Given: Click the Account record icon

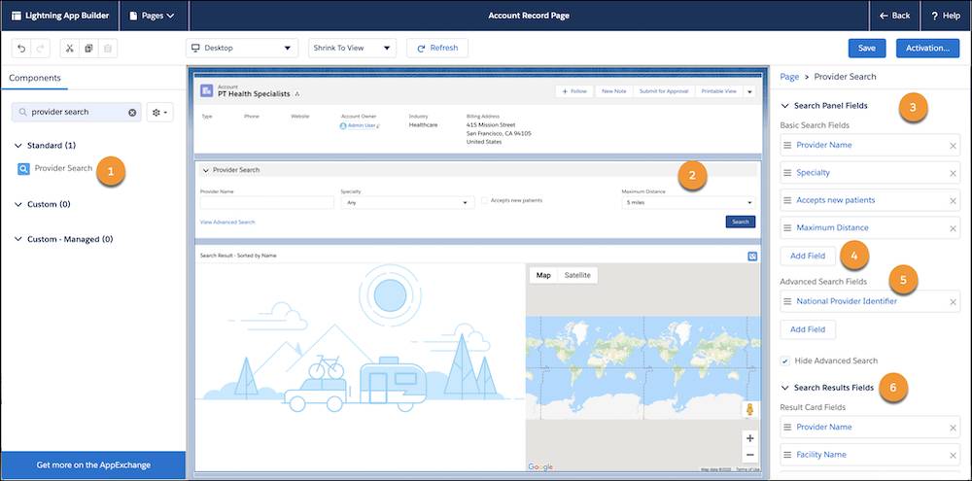Looking at the screenshot, I should (206, 91).
